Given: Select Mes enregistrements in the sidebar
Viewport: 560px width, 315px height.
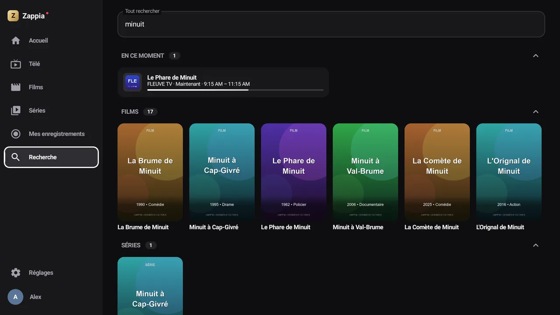Looking at the screenshot, I should [51, 134].
